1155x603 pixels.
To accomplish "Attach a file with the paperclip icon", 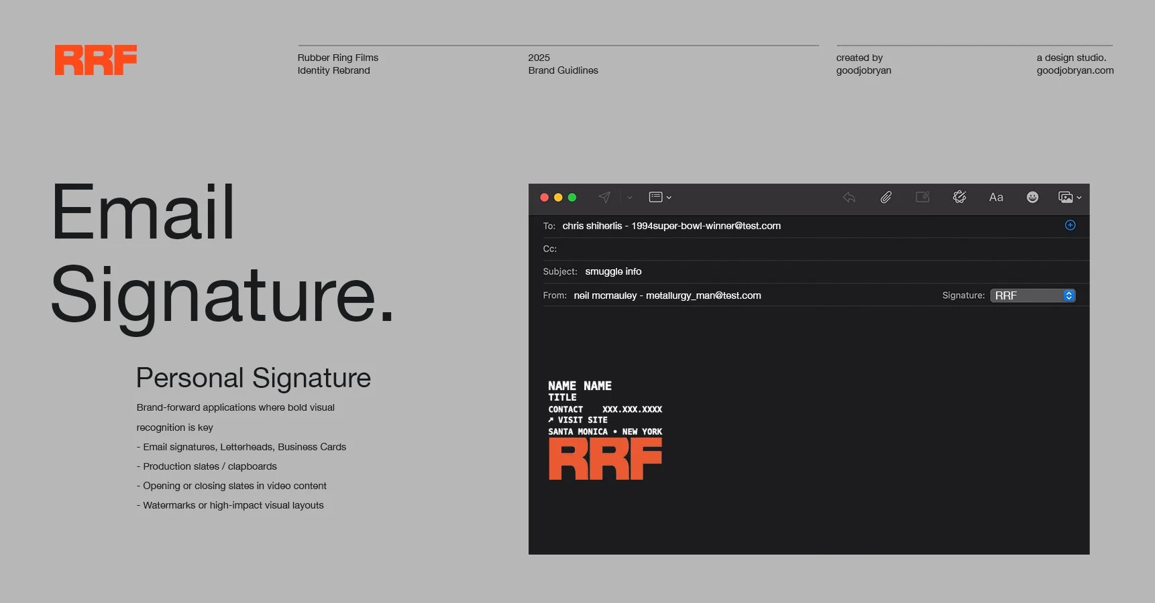I will (886, 197).
